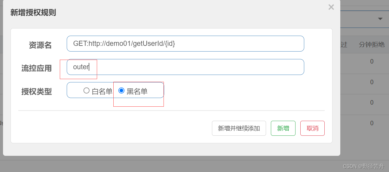Viewport: 389px width, 172px height.
Task: Select the 白名单 radio button
Action: coord(87,90)
